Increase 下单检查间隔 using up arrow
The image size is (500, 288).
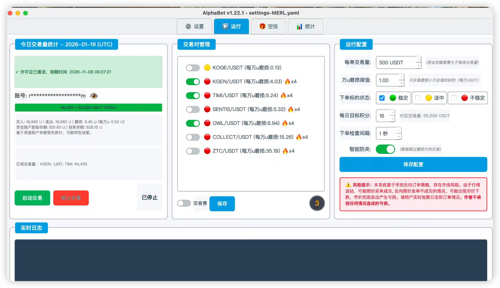click(x=399, y=130)
